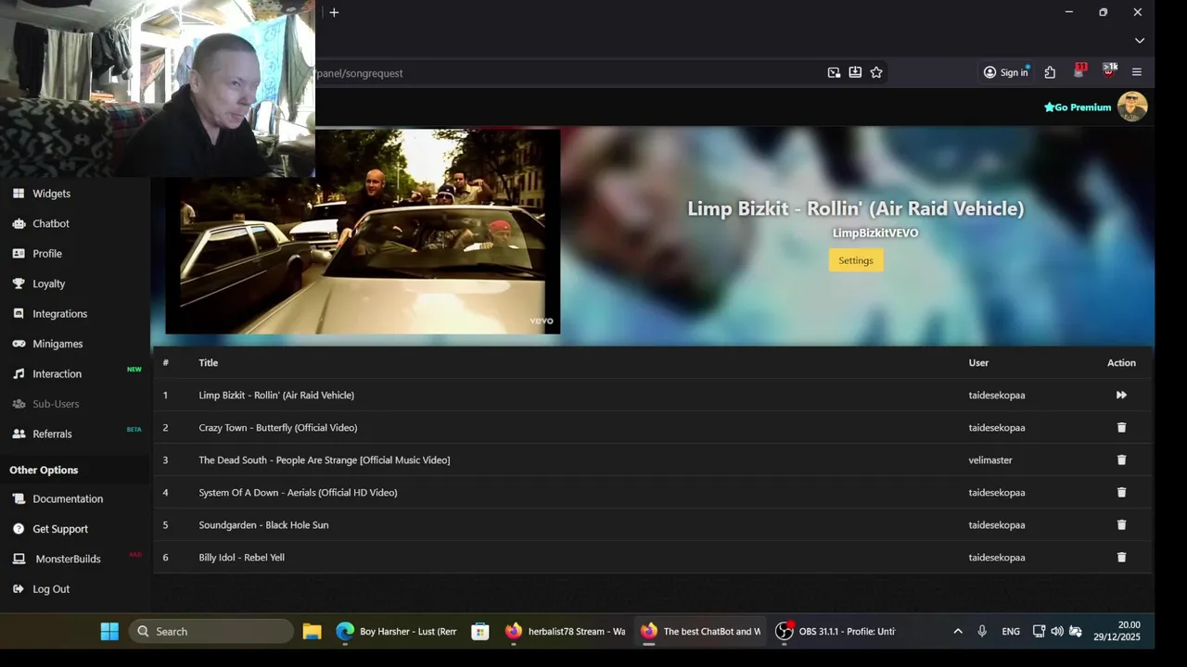The height and width of the screenshot is (667, 1187).
Task: Open Sub-Users in the sidebar
Action: 56,404
